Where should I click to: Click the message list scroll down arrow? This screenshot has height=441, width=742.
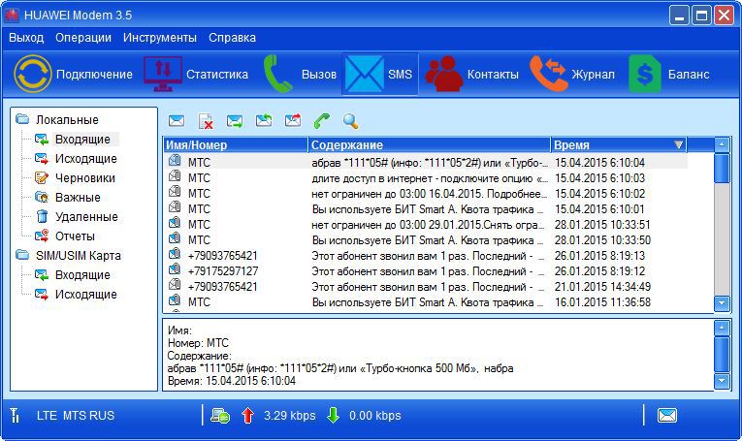click(722, 303)
